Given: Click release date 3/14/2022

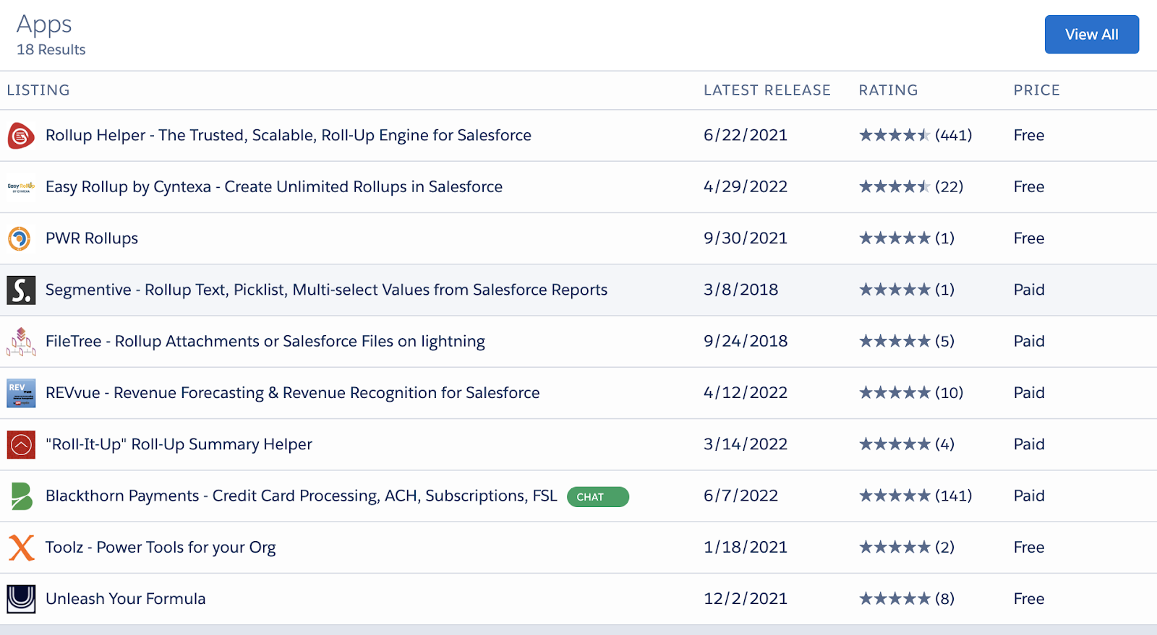Looking at the screenshot, I should [x=746, y=444].
